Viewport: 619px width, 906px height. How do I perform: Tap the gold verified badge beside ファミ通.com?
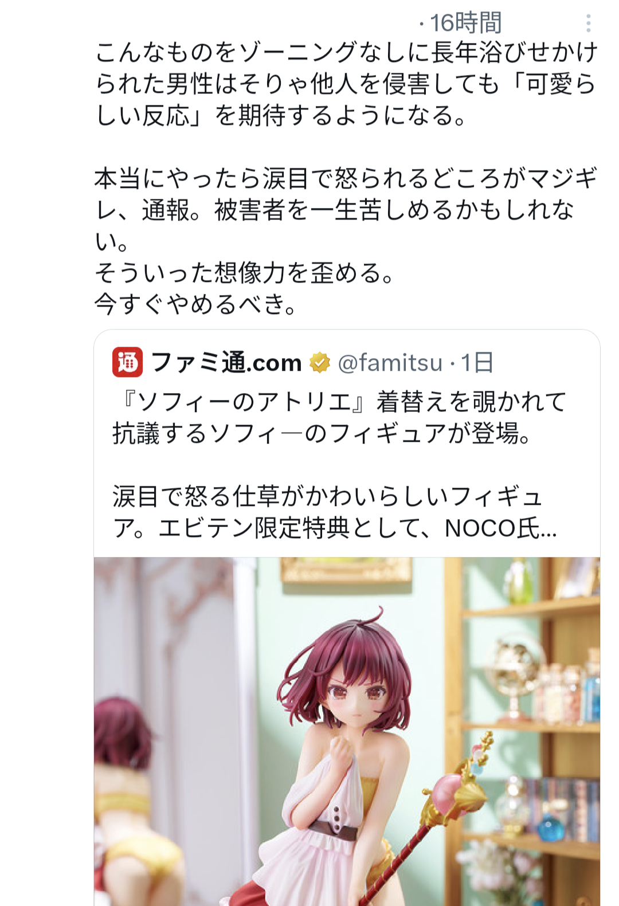320,363
